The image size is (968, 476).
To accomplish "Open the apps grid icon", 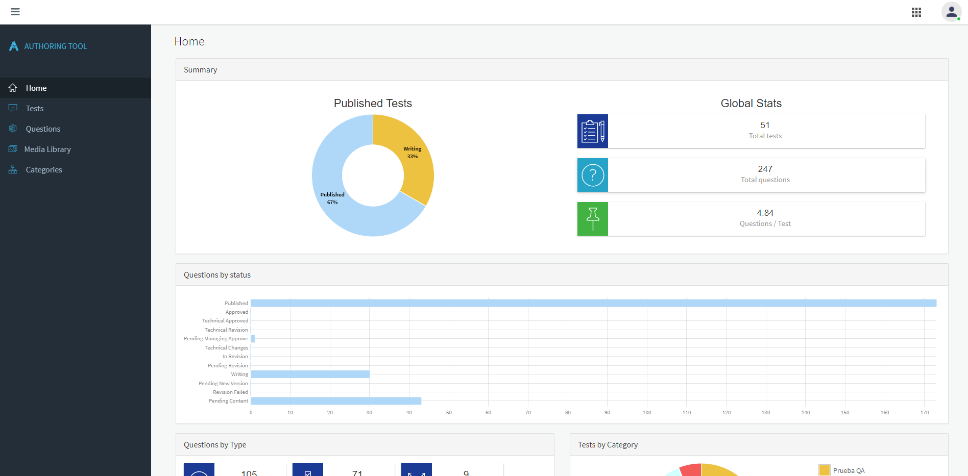I will (916, 12).
